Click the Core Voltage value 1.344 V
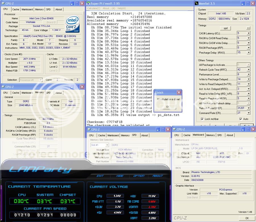The height and width of the screenshot is (222, 256). [56, 30]
